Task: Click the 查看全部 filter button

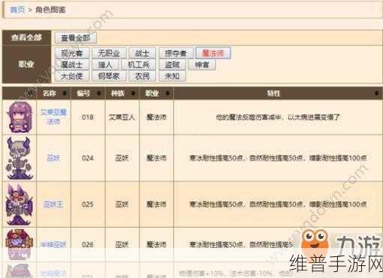Action: [76, 37]
